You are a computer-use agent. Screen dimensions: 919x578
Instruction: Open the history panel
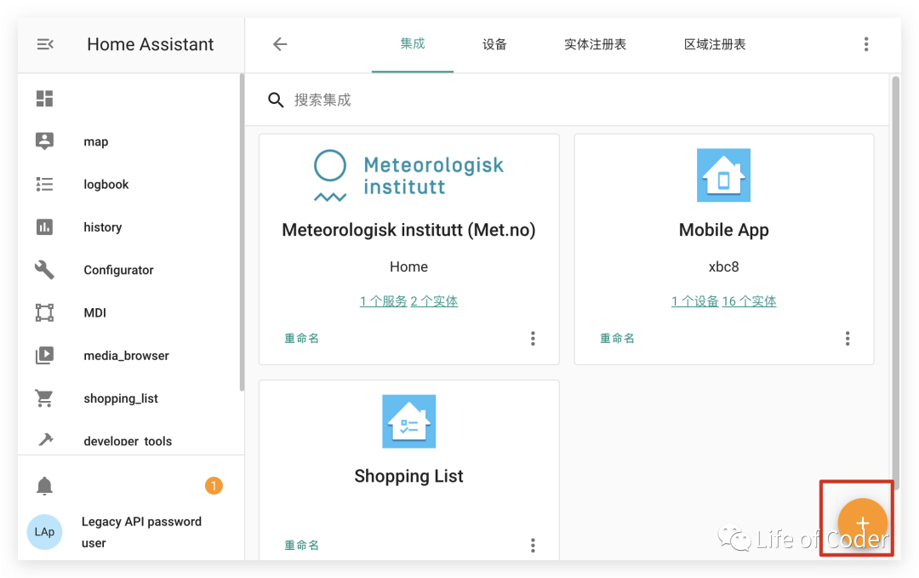[x=102, y=227]
